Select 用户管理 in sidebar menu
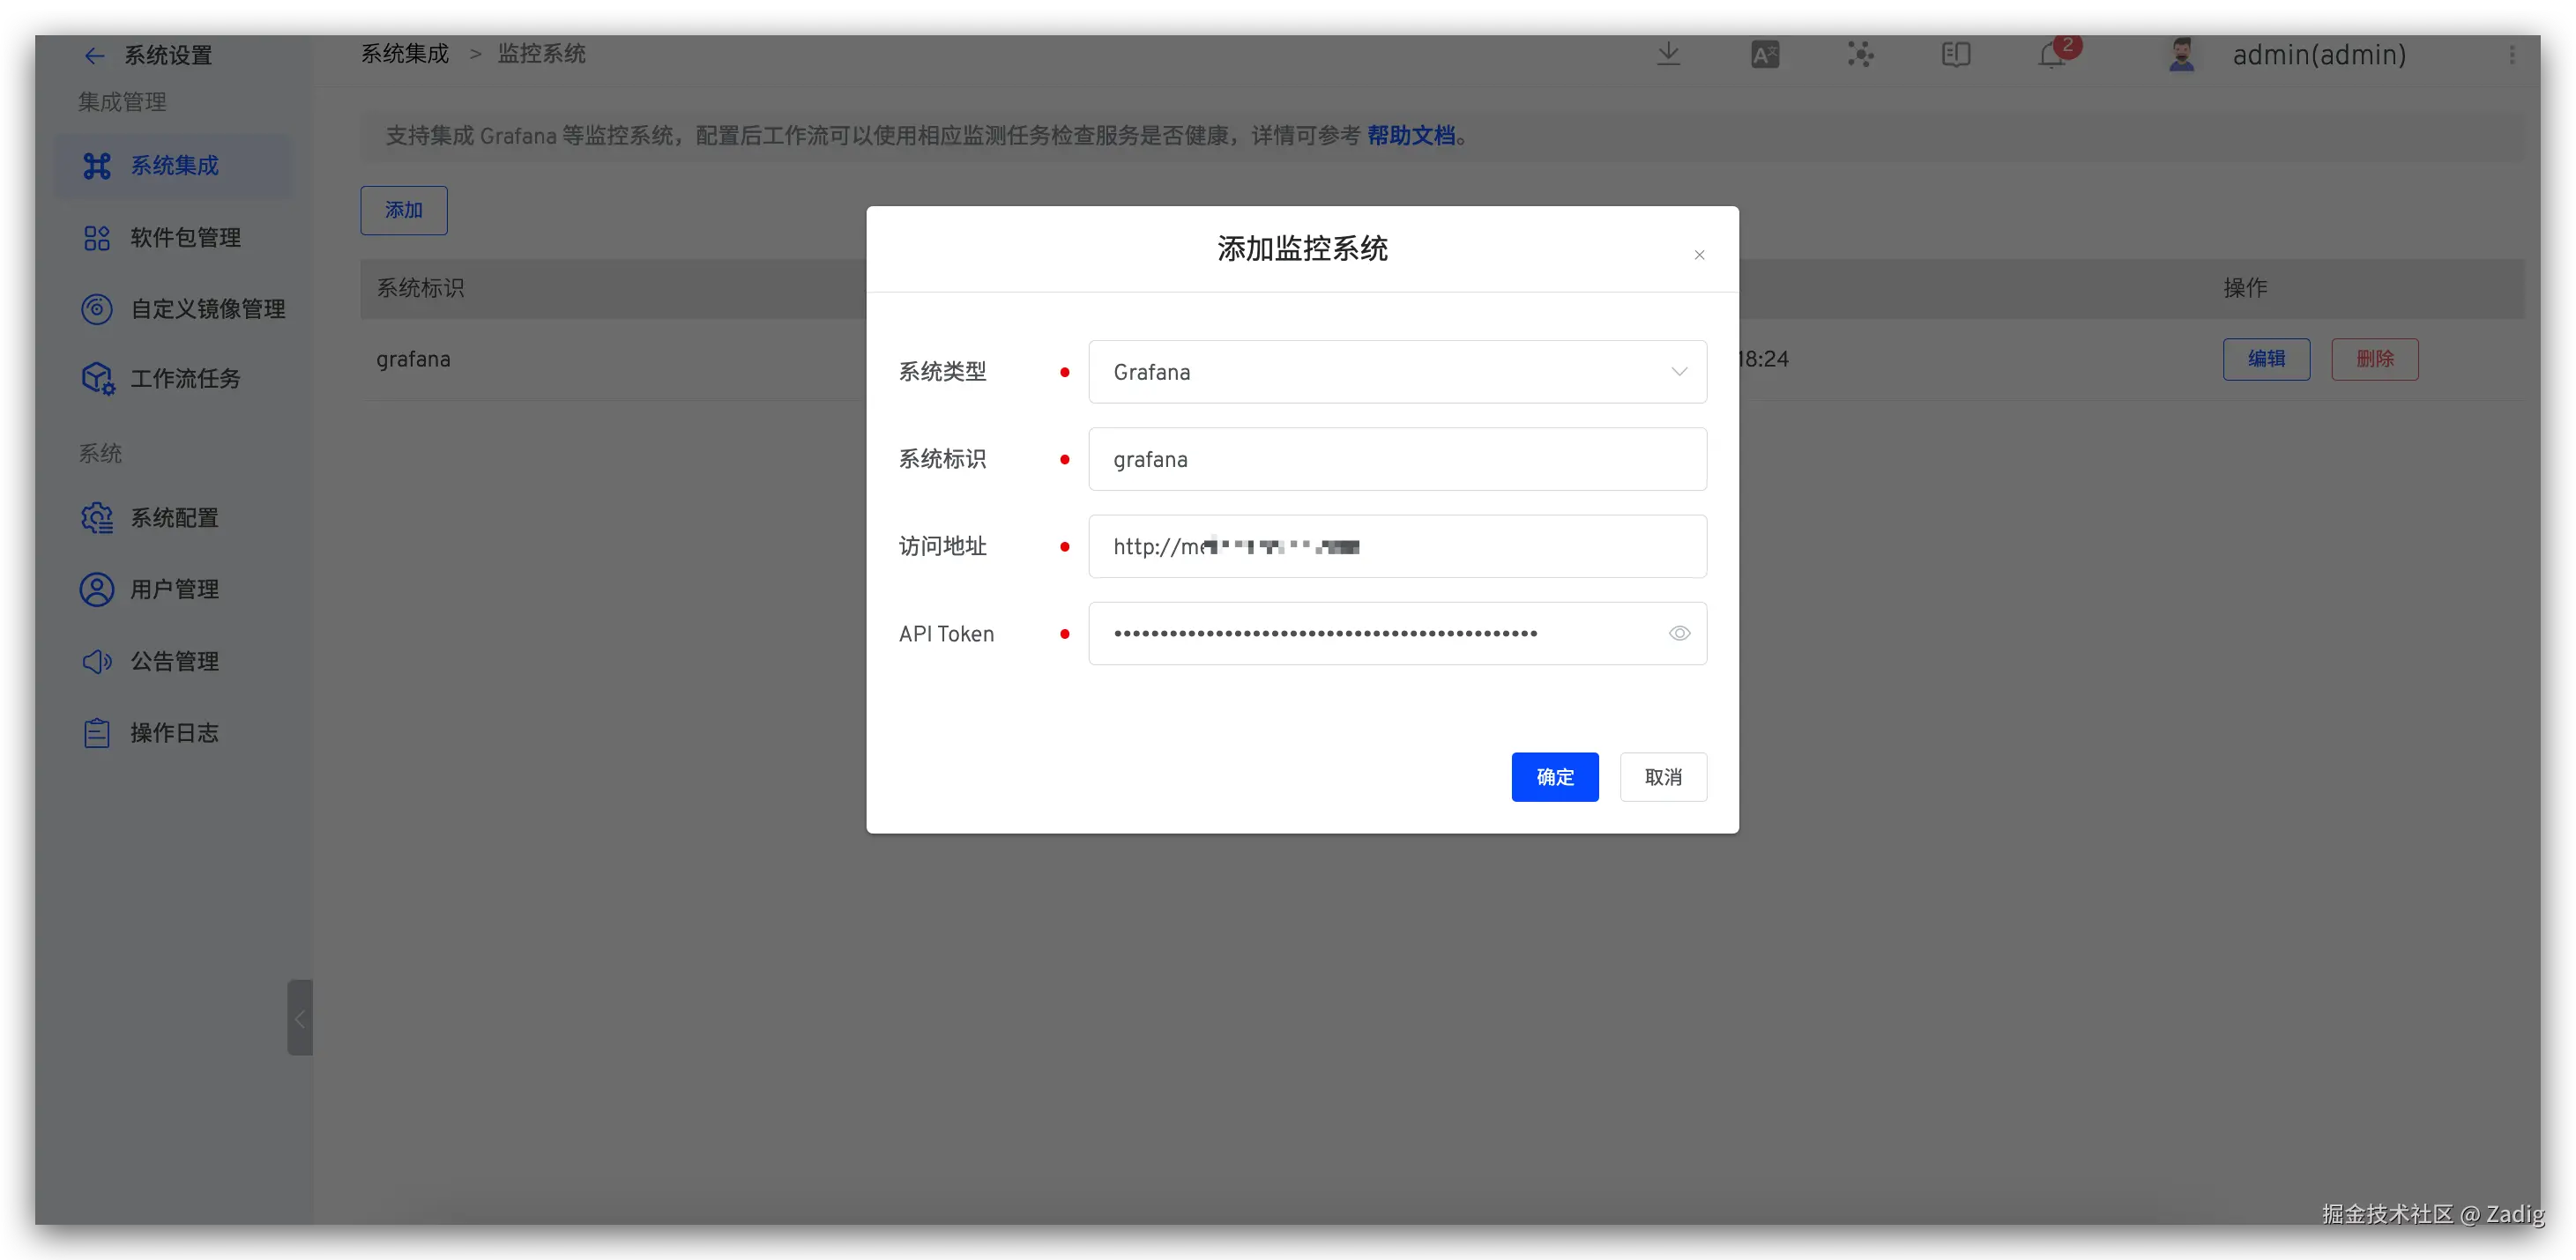 (x=174, y=589)
